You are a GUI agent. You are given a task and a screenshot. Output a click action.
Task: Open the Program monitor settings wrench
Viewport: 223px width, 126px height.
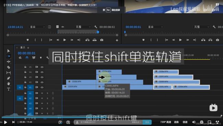coord(214,27)
